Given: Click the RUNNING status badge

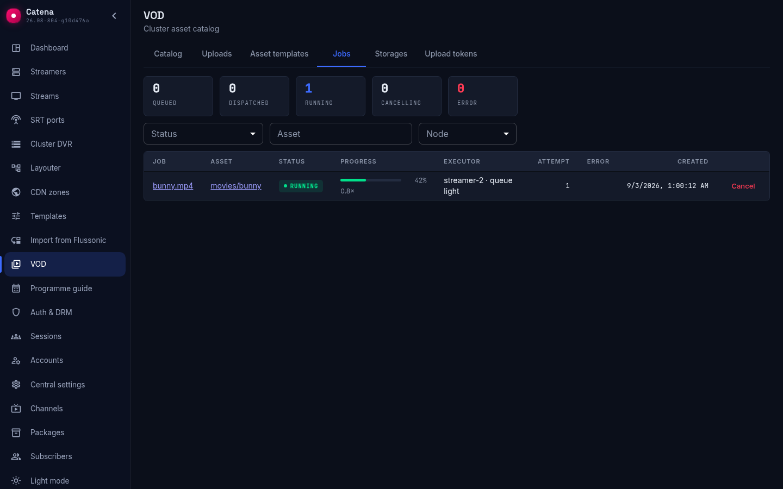Looking at the screenshot, I should (301, 186).
